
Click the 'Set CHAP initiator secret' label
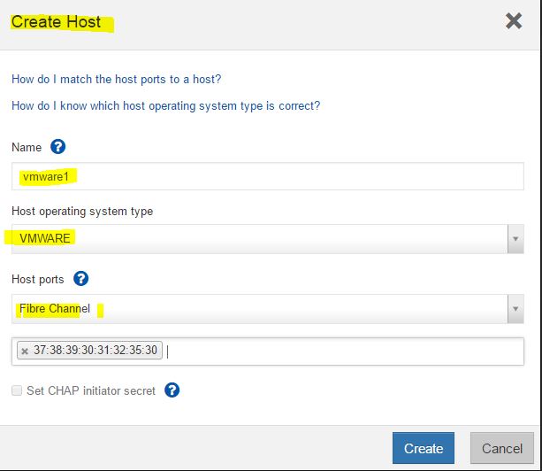pos(90,390)
